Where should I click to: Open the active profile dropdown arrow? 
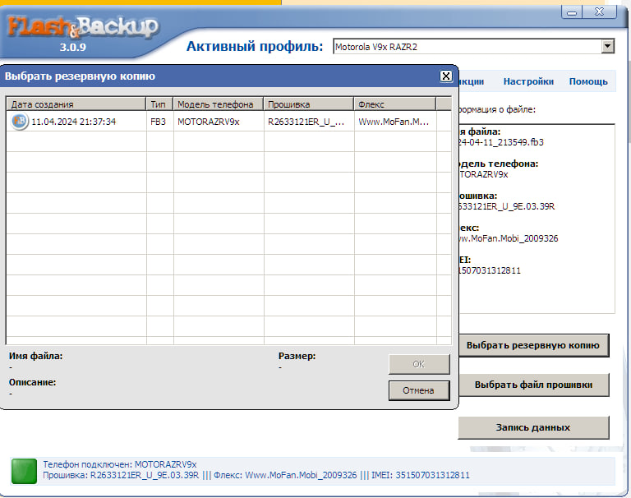[608, 46]
